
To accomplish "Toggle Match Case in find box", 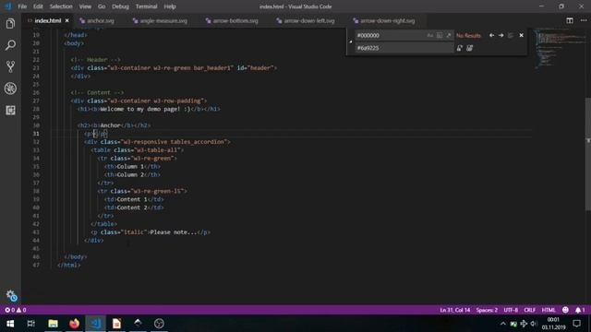I will coord(430,35).
